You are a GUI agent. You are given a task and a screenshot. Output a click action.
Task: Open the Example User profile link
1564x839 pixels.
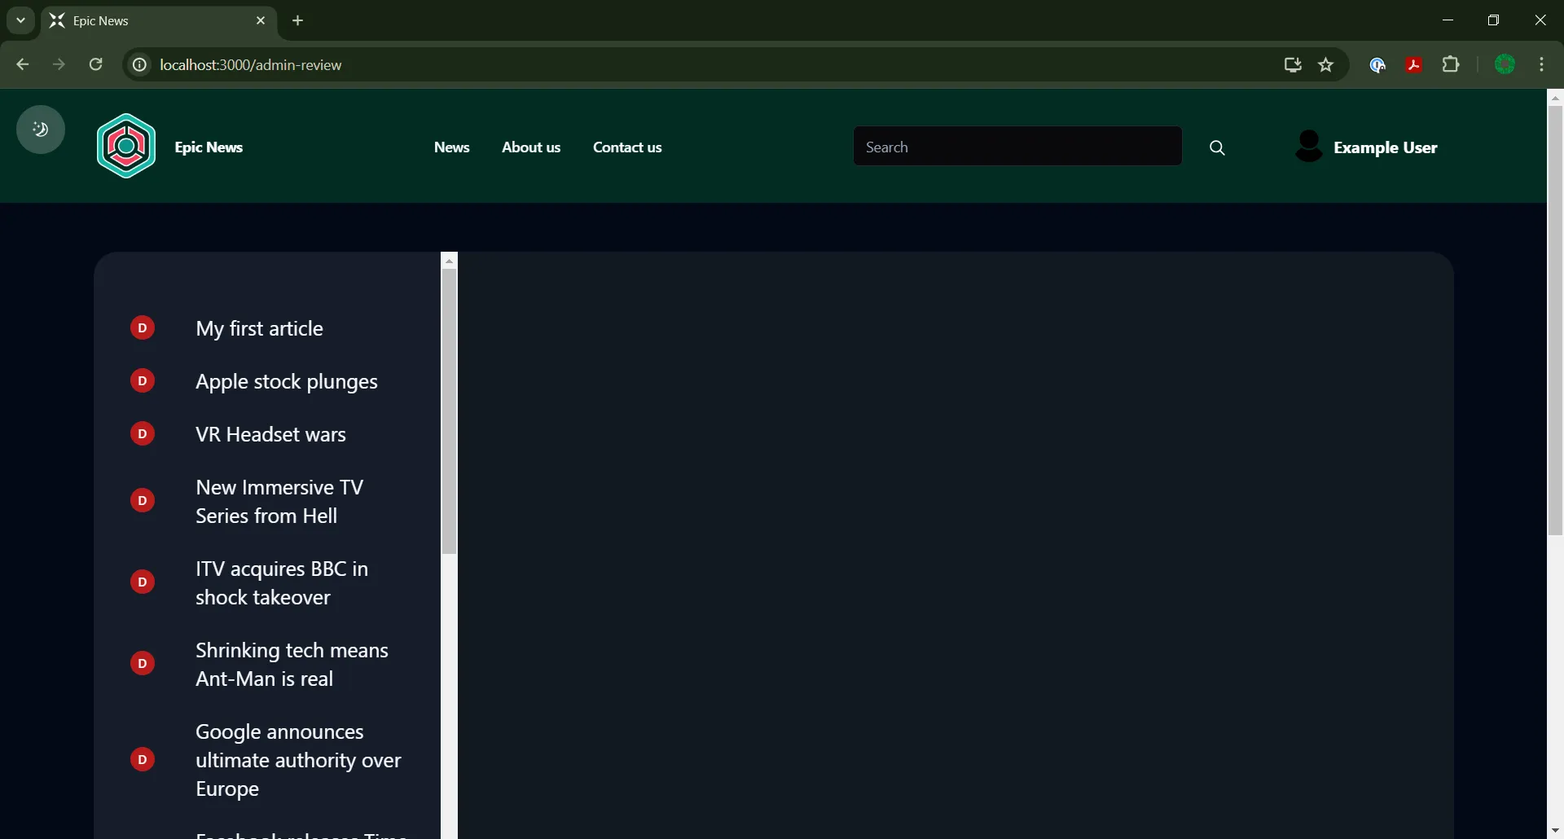pyautogui.click(x=1386, y=147)
